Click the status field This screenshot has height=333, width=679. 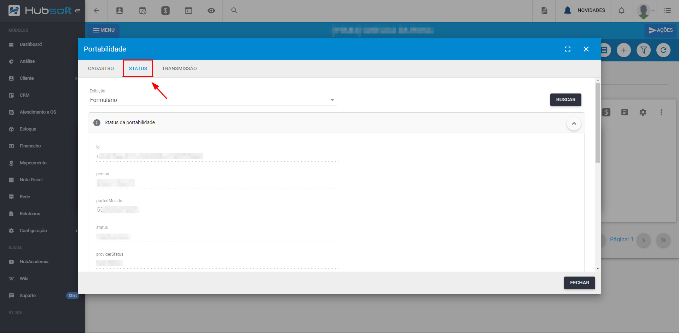[x=217, y=237]
